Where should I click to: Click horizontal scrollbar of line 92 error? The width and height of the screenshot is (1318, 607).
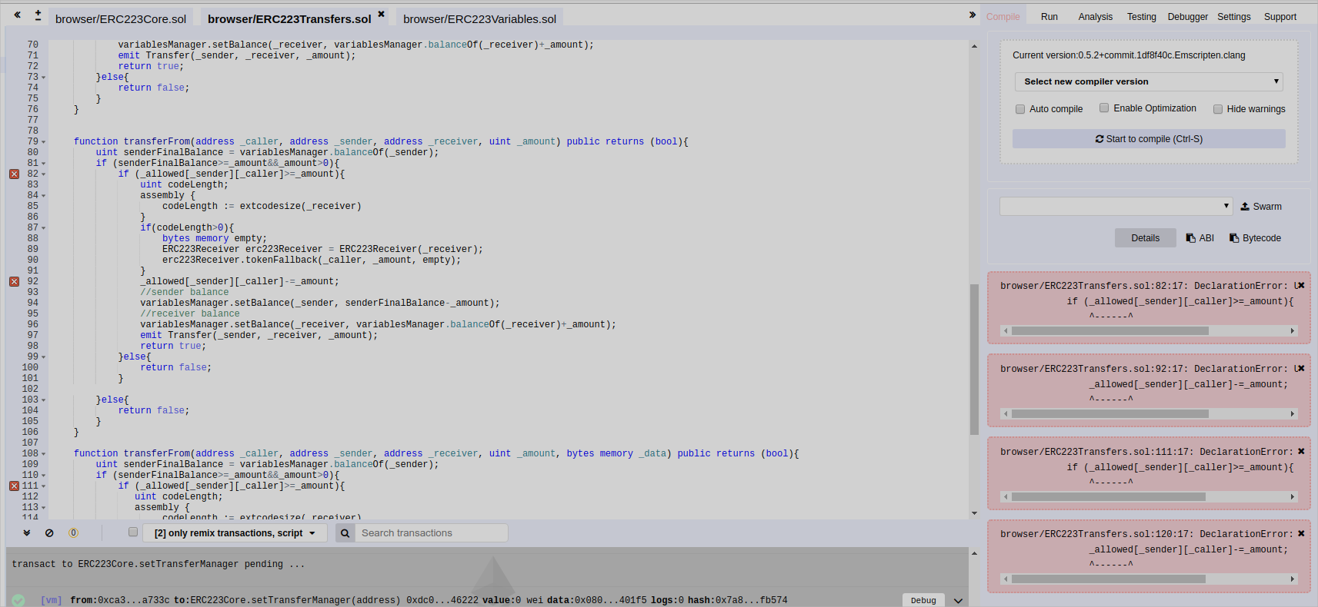pyautogui.click(x=1109, y=414)
